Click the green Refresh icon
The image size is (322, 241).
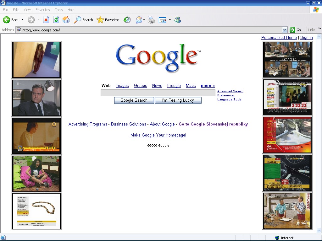pos(56,20)
